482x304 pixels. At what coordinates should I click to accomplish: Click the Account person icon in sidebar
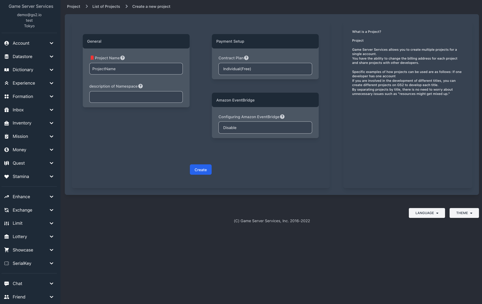click(7, 43)
